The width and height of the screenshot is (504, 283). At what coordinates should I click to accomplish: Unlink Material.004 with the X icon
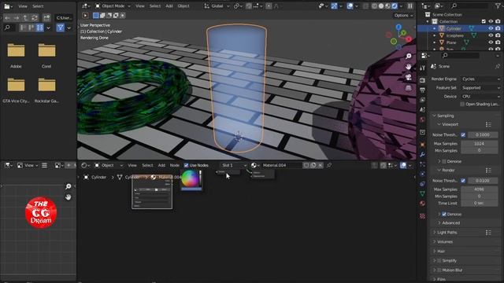[321, 165]
